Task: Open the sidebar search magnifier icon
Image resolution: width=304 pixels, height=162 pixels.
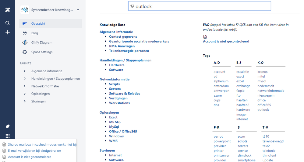Action: 8,23
